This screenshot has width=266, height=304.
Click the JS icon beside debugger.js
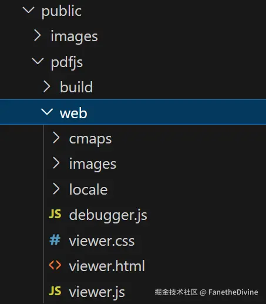tap(55, 214)
